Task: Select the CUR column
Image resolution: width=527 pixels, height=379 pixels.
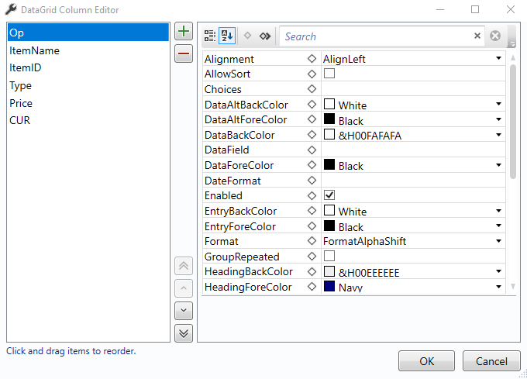Action: pos(88,120)
